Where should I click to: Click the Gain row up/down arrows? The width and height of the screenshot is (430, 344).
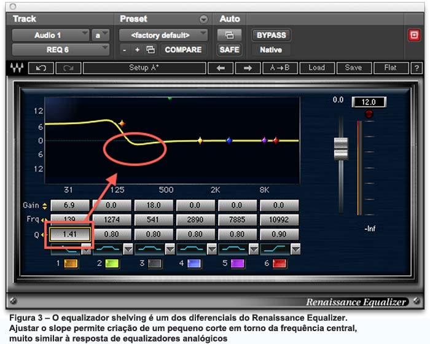[x=44, y=206]
